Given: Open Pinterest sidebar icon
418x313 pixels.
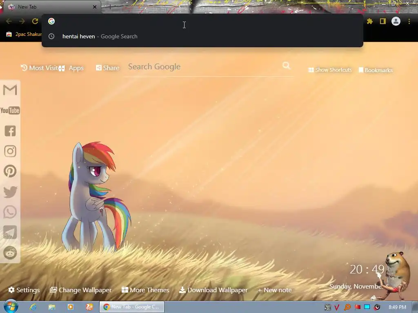Looking at the screenshot, I should [x=10, y=171].
